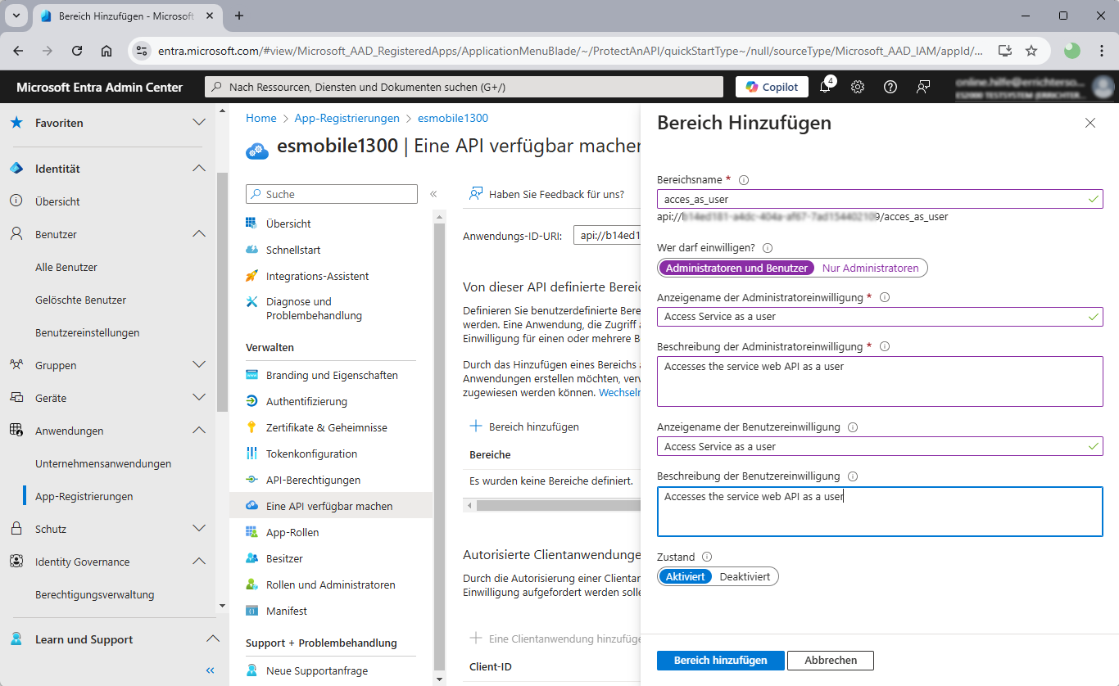
Task: Open Übersicht in the Identität navigation
Action: (57, 201)
